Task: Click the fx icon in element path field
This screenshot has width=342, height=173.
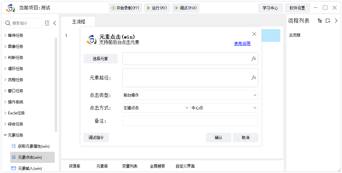Action: (x=254, y=78)
